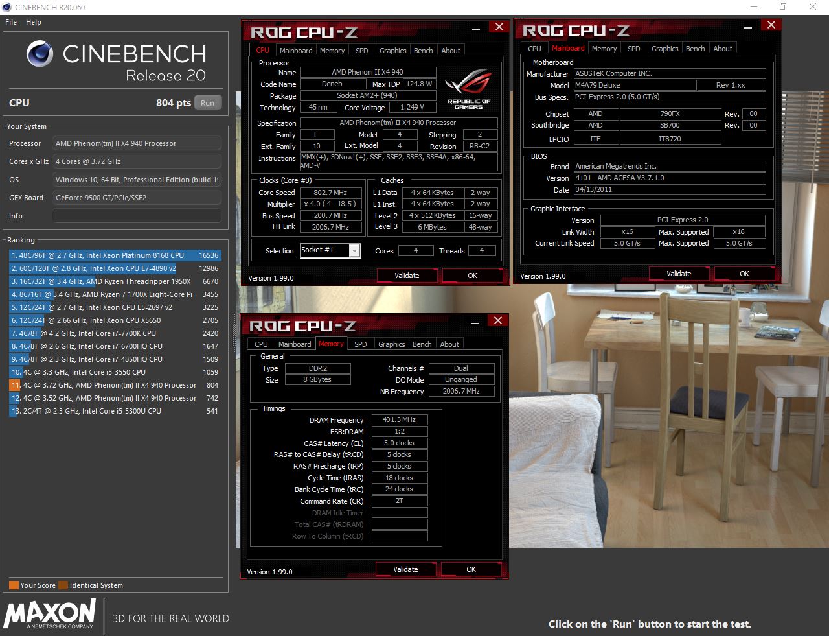The image size is (829, 636).
Task: Click the GFX Board field GeForce 9500 GT
Action: (137, 198)
